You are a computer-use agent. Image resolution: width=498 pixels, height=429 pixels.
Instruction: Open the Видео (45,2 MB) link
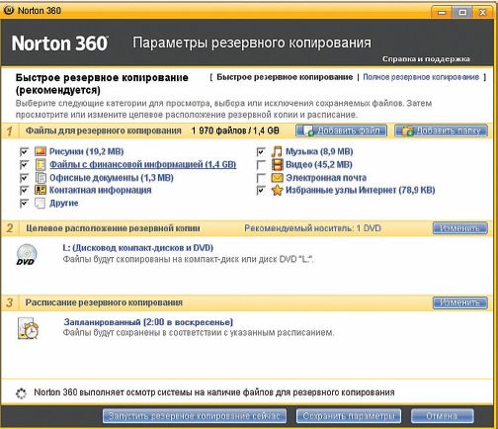(319, 164)
